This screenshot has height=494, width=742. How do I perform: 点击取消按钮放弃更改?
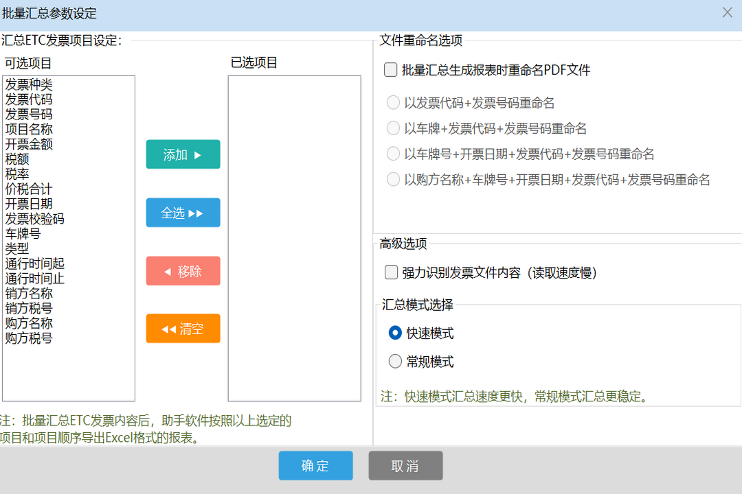(405, 465)
